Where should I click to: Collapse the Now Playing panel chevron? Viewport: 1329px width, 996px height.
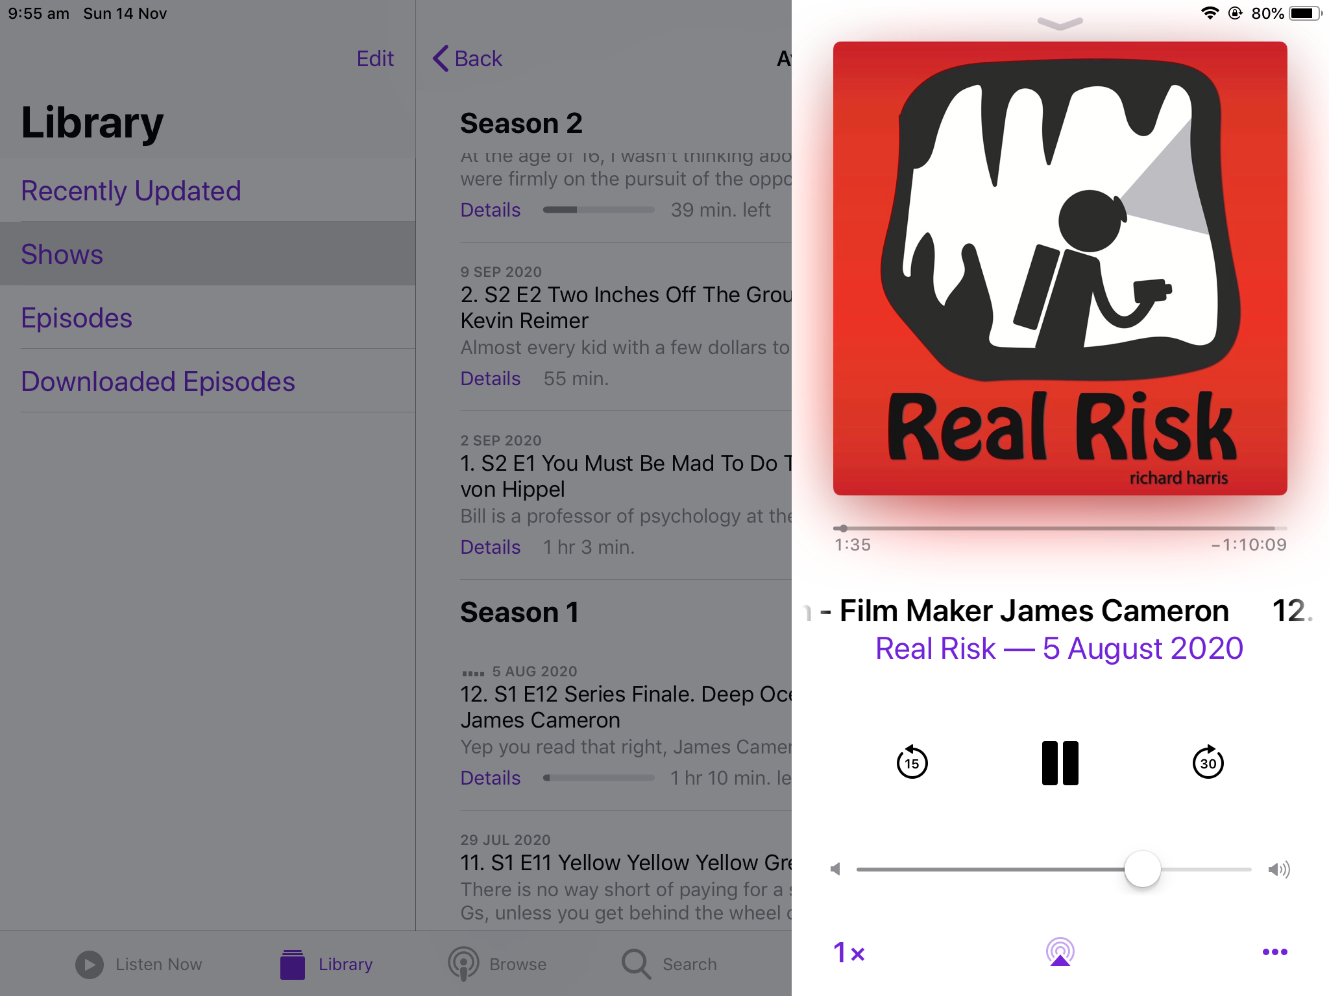[x=1060, y=24]
